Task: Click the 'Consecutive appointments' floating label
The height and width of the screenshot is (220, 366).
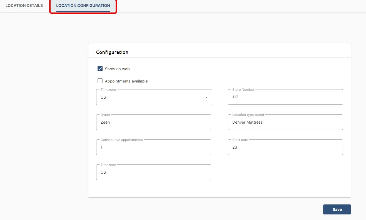Action: 122,140
